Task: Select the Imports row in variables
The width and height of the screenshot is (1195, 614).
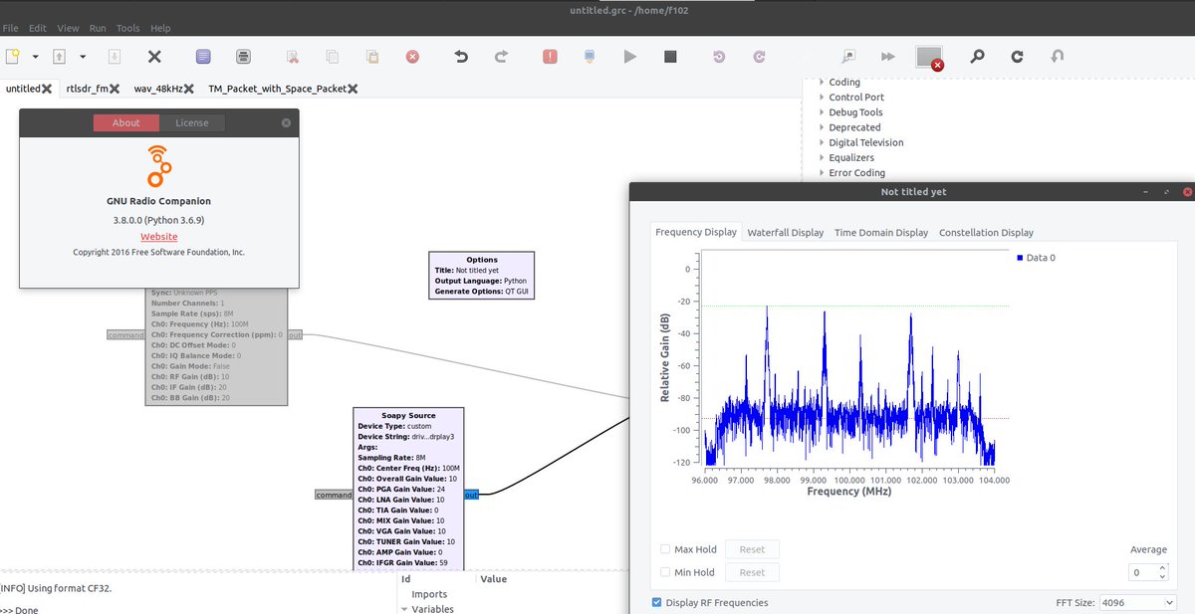Action: pyautogui.click(x=429, y=594)
